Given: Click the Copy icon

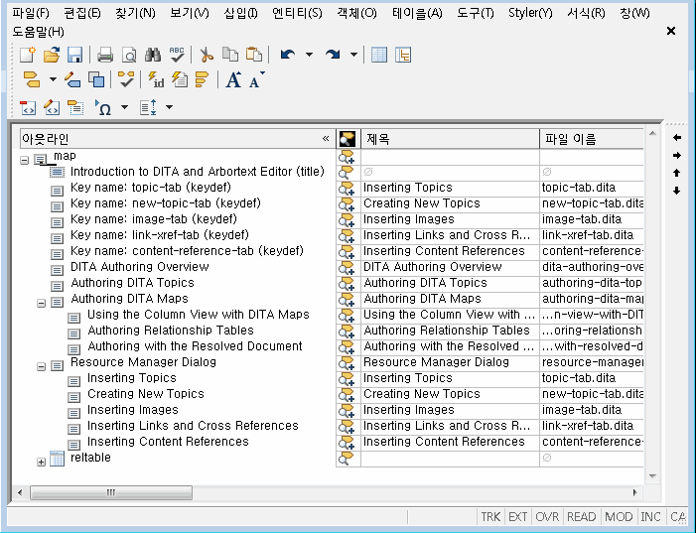Looking at the screenshot, I should click(230, 55).
